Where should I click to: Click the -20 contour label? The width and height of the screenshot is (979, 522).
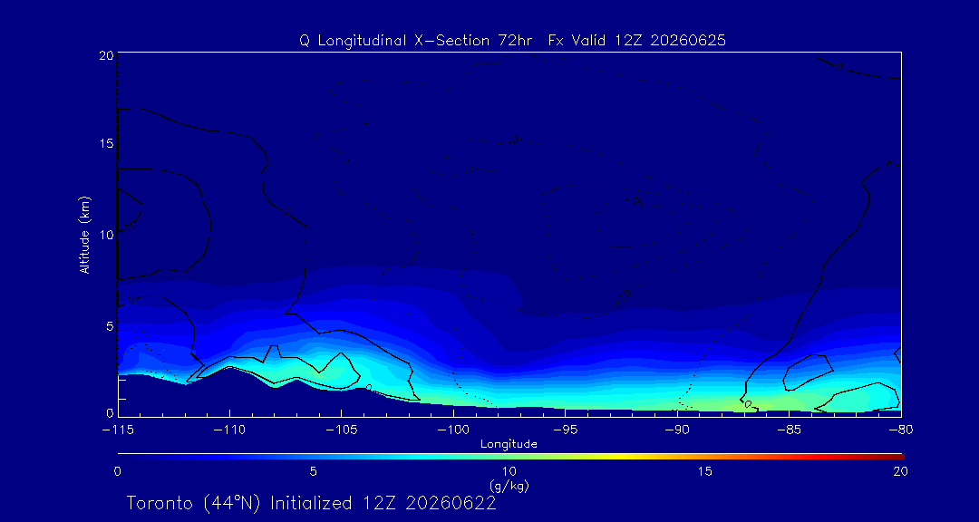[637, 202]
